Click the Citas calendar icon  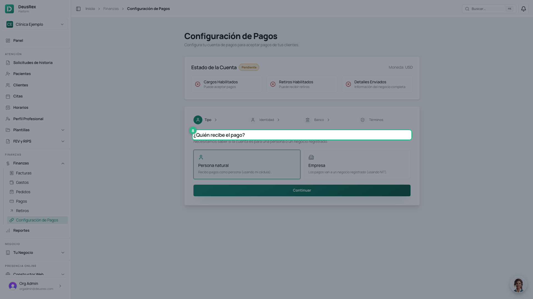[x=8, y=96]
